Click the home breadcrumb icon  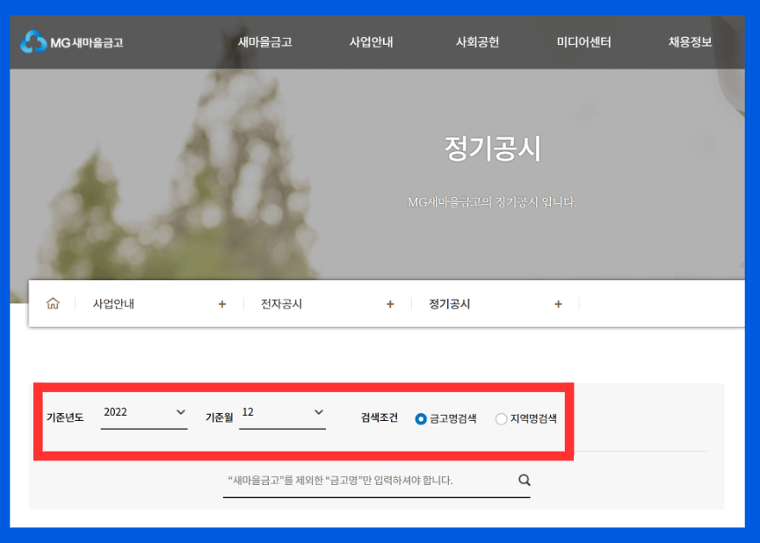pos(53,303)
